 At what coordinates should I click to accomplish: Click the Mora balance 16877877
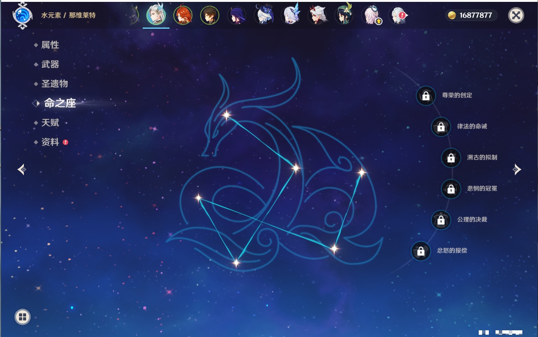click(476, 15)
